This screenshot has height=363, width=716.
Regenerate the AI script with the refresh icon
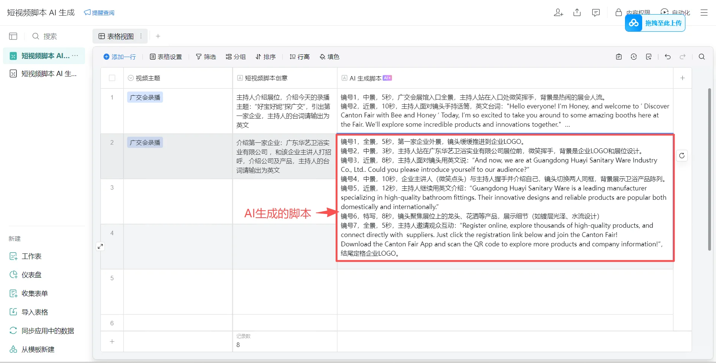point(682,155)
